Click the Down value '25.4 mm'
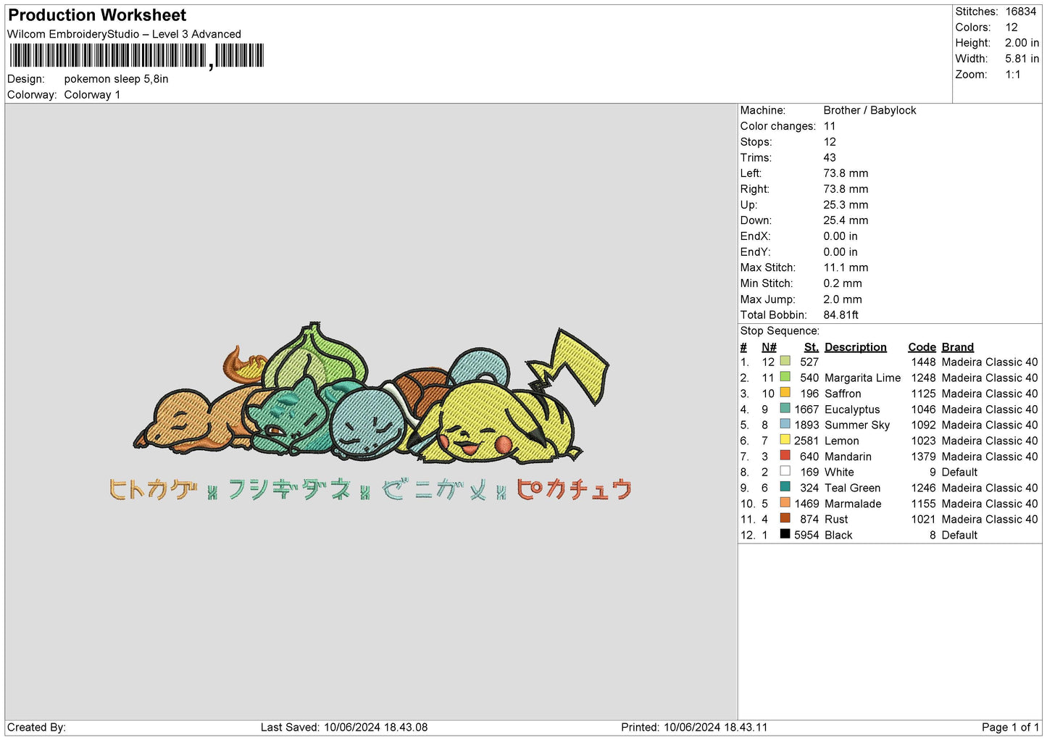 (x=846, y=220)
